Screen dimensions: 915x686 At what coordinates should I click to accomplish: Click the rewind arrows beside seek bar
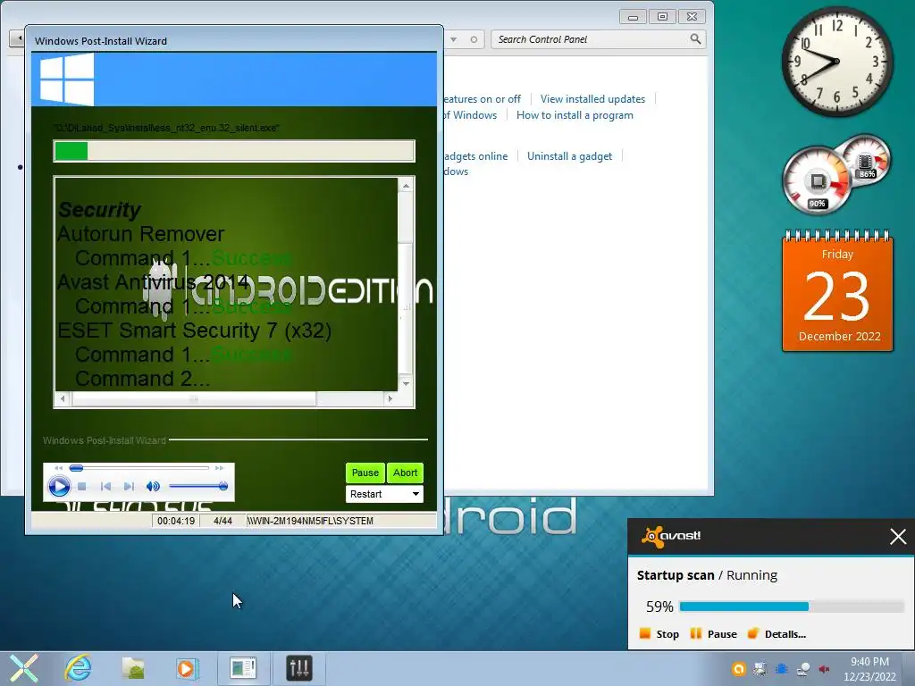pos(58,468)
